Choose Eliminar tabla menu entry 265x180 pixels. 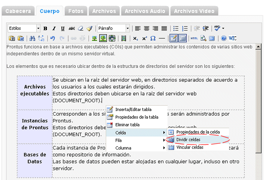[136, 125]
